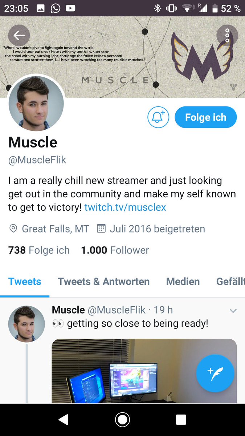This screenshot has width=245, height=436.
Task: Expand the tweet options chevron
Action: click(x=233, y=311)
